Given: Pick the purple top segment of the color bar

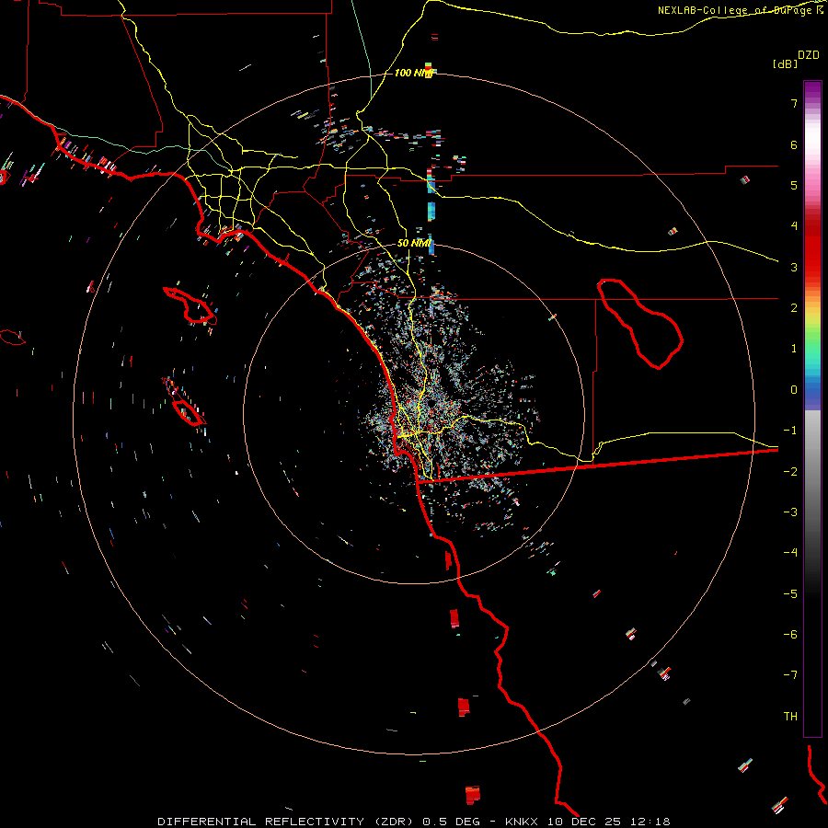Looking at the screenshot, I should coord(812,90).
